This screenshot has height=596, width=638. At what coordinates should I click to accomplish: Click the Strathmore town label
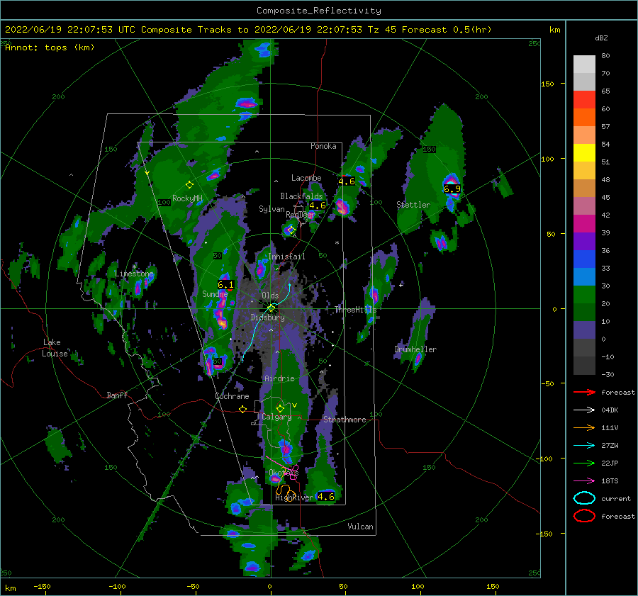coord(345,420)
